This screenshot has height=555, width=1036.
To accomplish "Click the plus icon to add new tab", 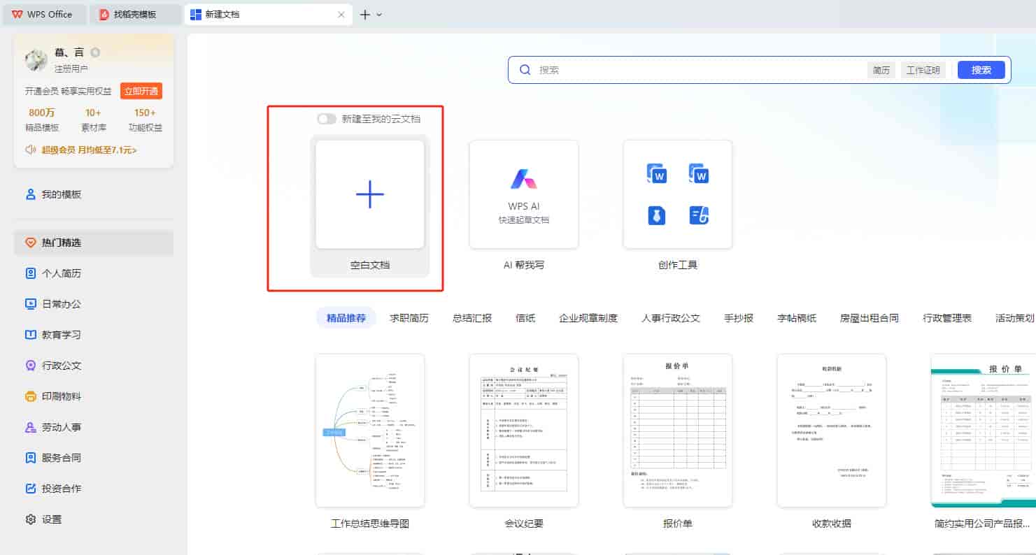I will (x=364, y=14).
